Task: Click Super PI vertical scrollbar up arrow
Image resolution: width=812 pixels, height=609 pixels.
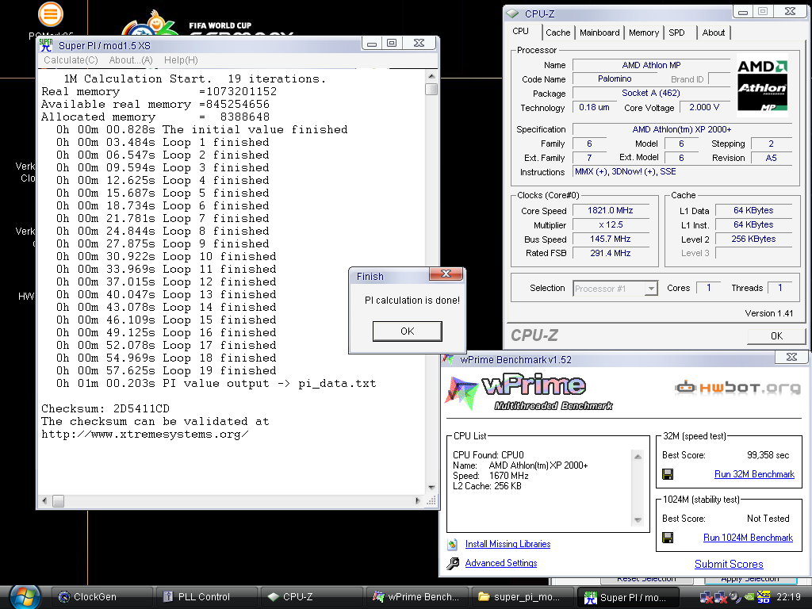Action: [x=431, y=75]
